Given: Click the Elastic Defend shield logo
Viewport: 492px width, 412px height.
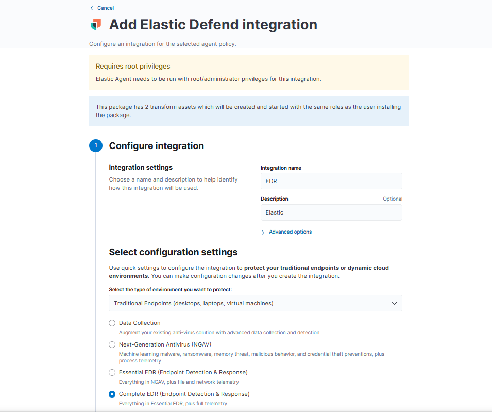Looking at the screenshot, I should 96,25.
